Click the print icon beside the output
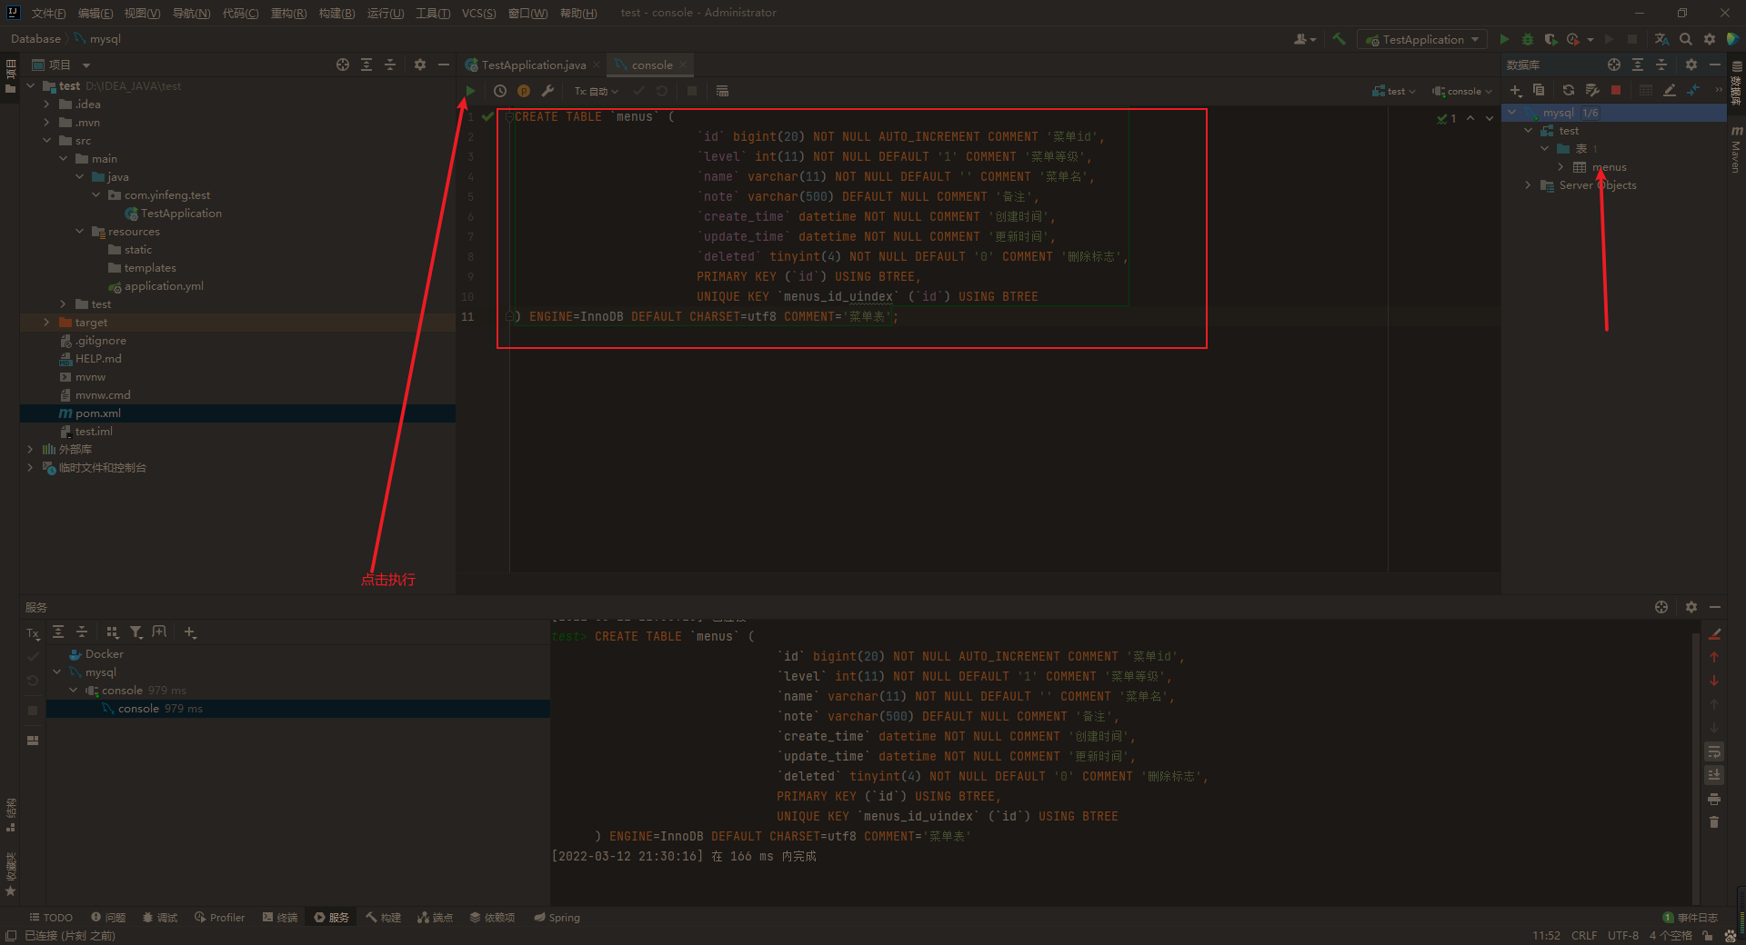Viewport: 1746px width, 945px height. point(1714,799)
